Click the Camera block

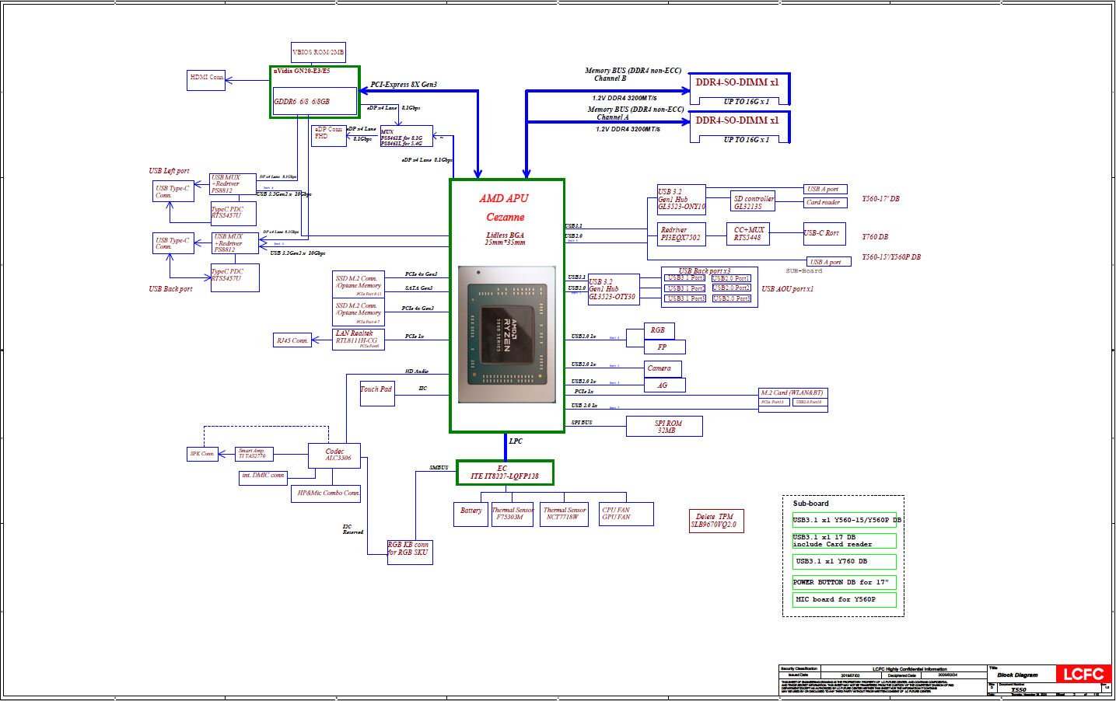pos(663,368)
